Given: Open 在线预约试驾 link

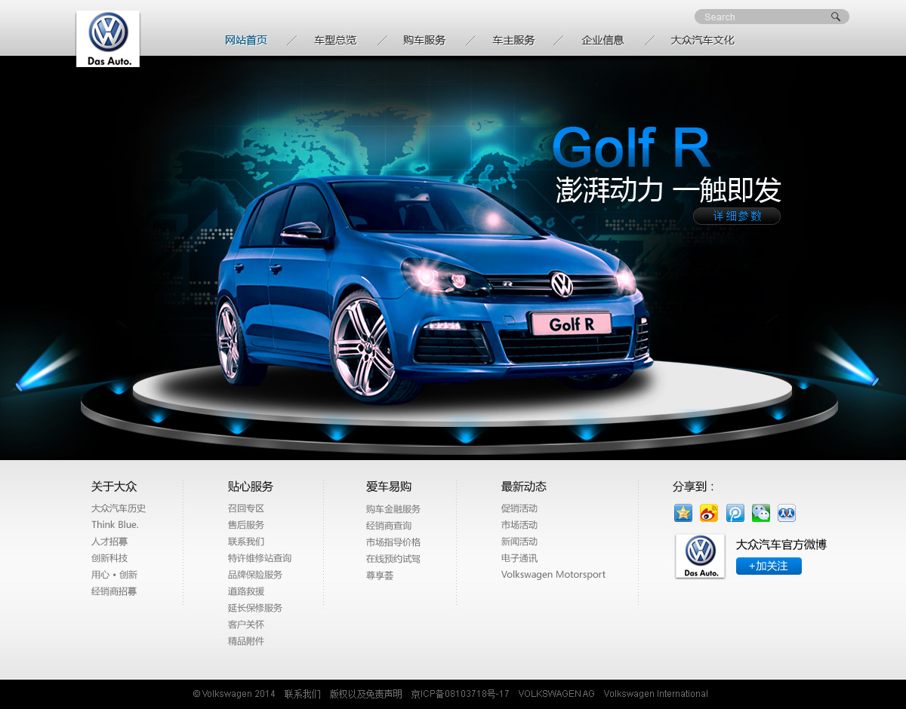Looking at the screenshot, I should tap(393, 559).
